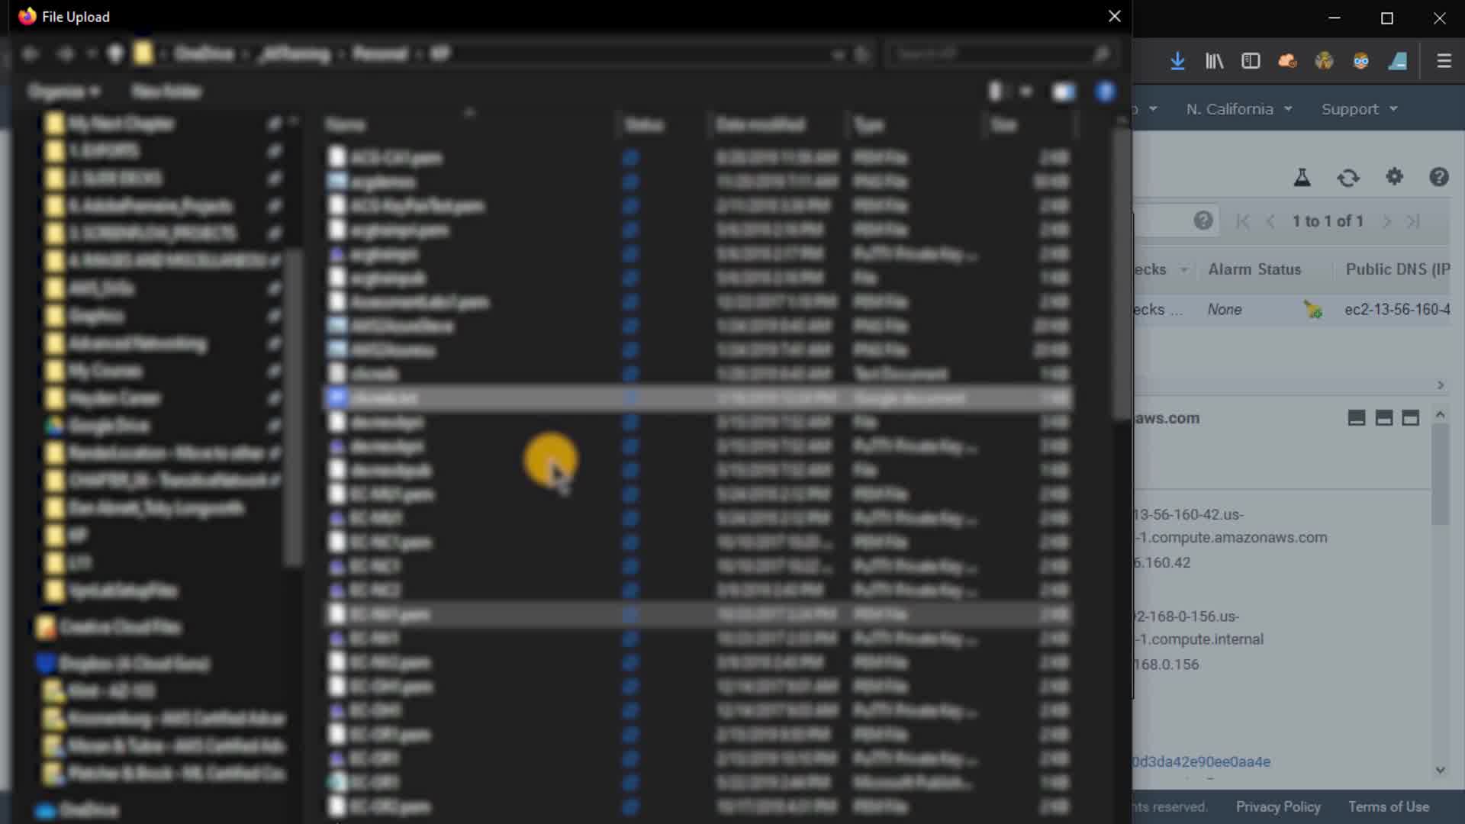1465x824 pixels.
Task: Open the N. California region dropdown
Action: (x=1238, y=109)
